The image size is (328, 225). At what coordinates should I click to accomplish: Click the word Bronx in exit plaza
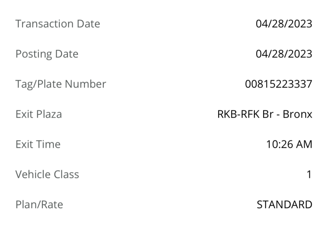(x=297, y=114)
